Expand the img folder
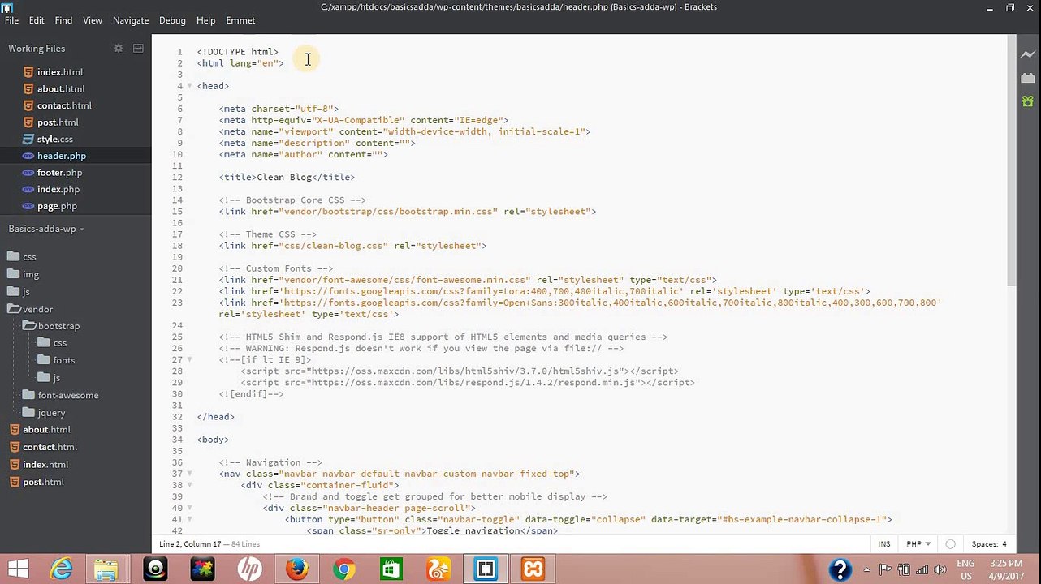 (x=23, y=274)
